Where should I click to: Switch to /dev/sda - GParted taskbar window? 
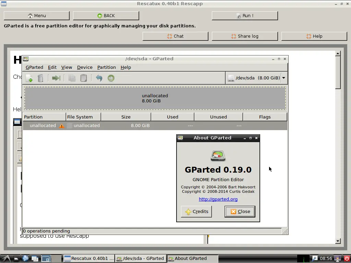coord(141,259)
